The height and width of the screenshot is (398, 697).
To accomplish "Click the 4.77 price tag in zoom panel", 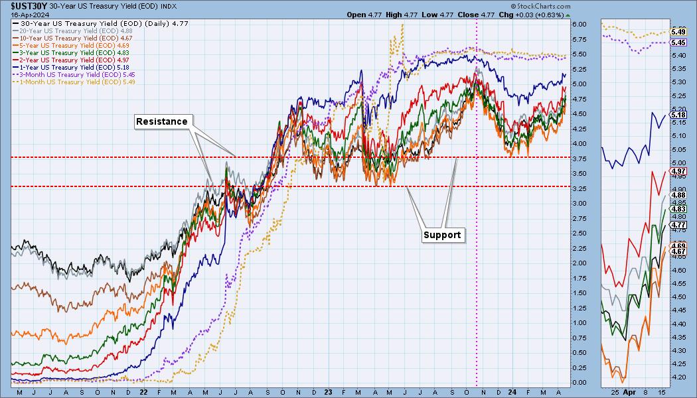I will coord(678,226).
